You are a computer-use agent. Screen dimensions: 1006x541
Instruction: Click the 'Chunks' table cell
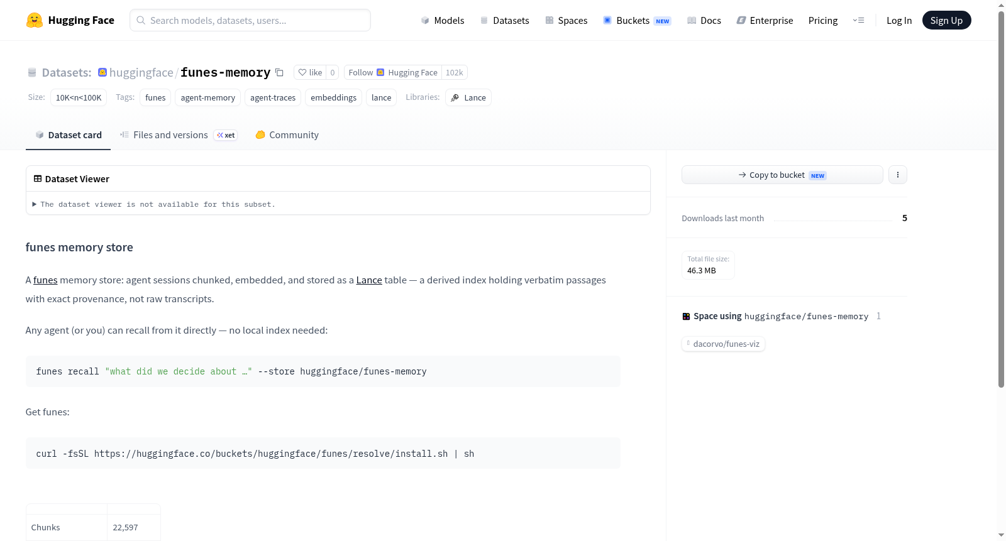[x=67, y=528]
